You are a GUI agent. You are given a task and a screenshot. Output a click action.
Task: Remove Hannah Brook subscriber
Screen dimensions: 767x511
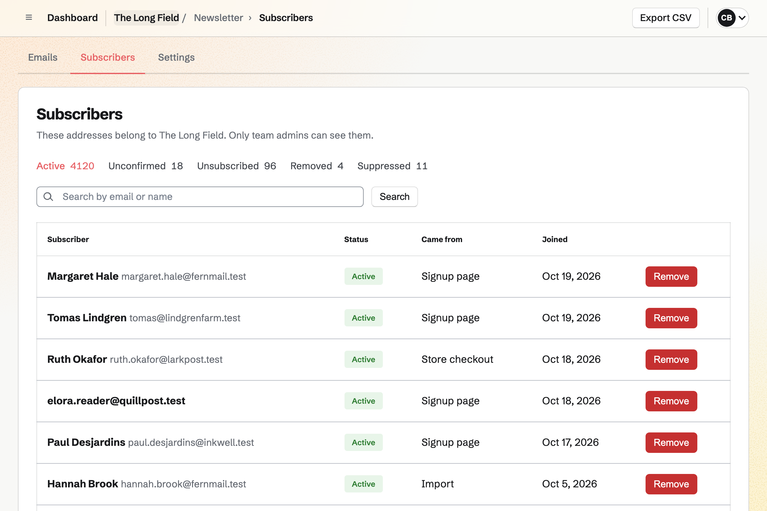click(x=671, y=484)
